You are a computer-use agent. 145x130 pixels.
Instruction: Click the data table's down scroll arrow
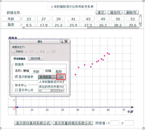(140, 25)
